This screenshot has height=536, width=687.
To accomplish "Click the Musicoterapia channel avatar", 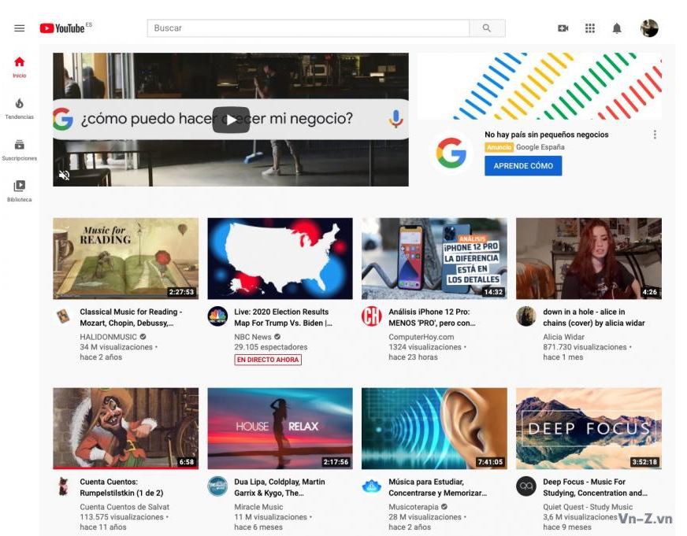I will (x=372, y=486).
